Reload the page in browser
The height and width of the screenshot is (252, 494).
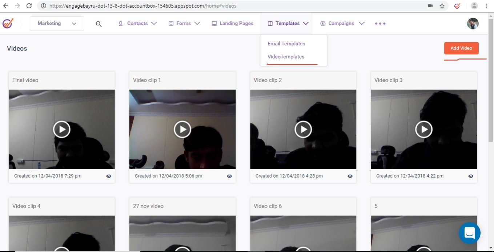tap(29, 6)
